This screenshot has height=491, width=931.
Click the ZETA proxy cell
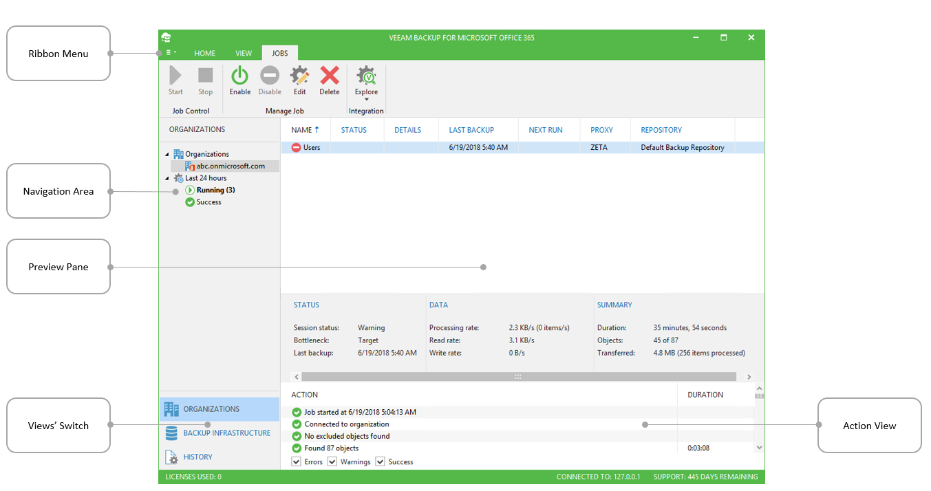click(599, 147)
